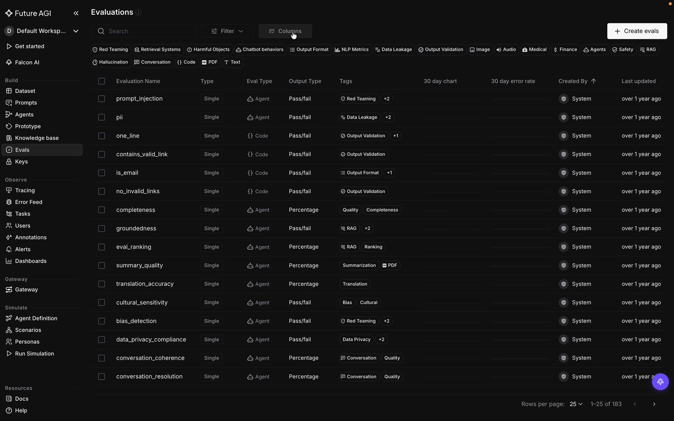This screenshot has height=421, width=674.
Task: Expand +2 tags in groundedness row
Action: click(x=367, y=229)
